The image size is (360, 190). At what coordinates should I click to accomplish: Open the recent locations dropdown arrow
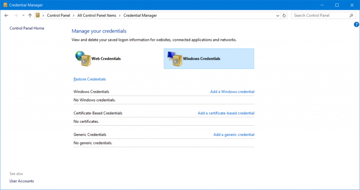tap(23, 15)
